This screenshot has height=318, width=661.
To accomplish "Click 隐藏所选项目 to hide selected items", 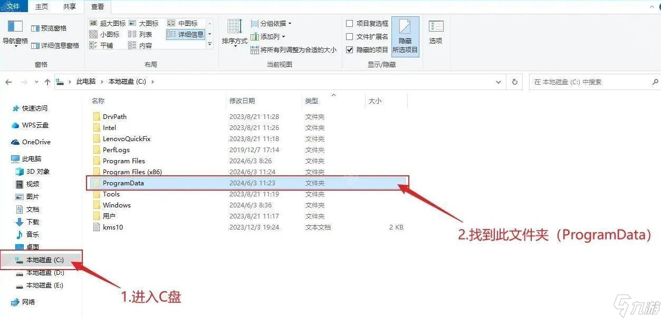I will 404,36.
